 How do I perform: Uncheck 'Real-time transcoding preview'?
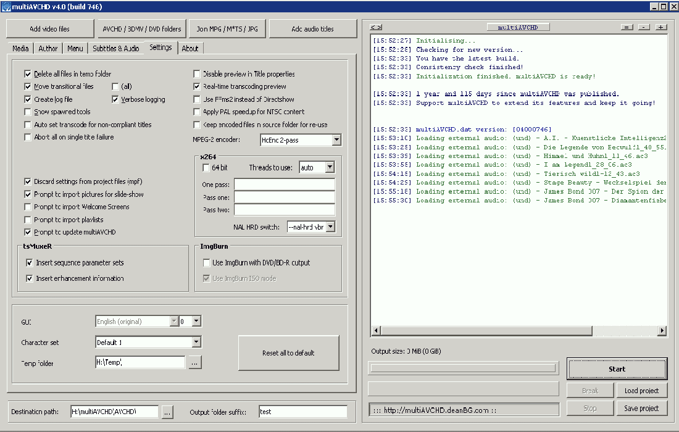[198, 86]
